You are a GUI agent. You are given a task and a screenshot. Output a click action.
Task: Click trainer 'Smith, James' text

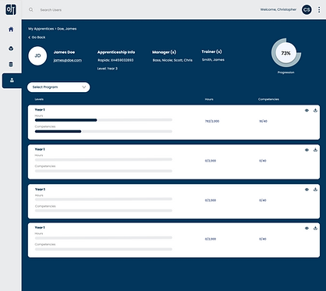[213, 59]
